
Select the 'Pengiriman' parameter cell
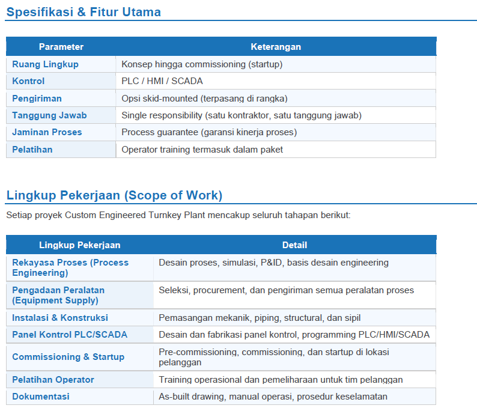coord(61,99)
